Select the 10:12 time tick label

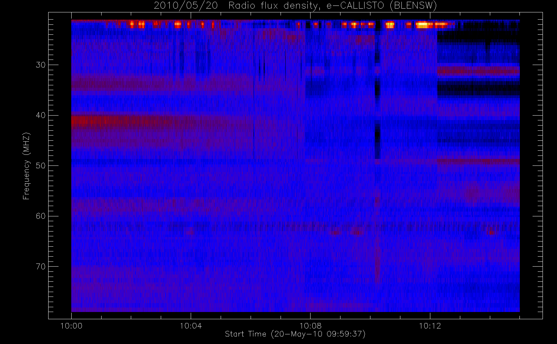click(430, 326)
